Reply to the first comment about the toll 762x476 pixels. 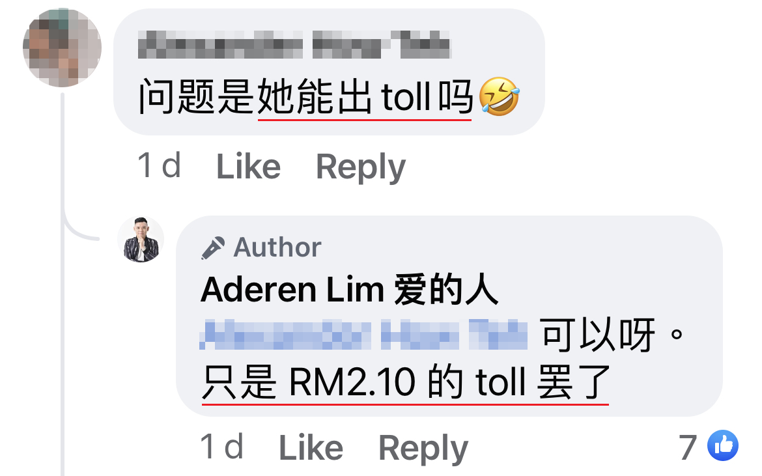[x=361, y=167]
